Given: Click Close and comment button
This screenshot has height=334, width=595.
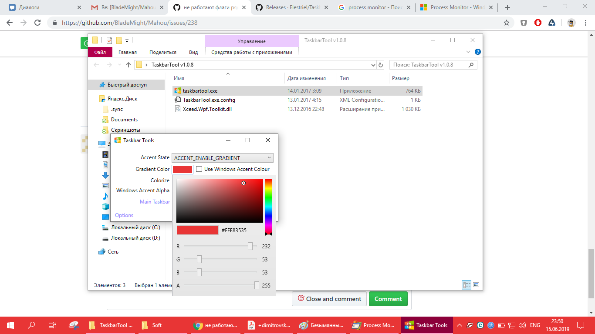Looking at the screenshot, I should point(329,299).
